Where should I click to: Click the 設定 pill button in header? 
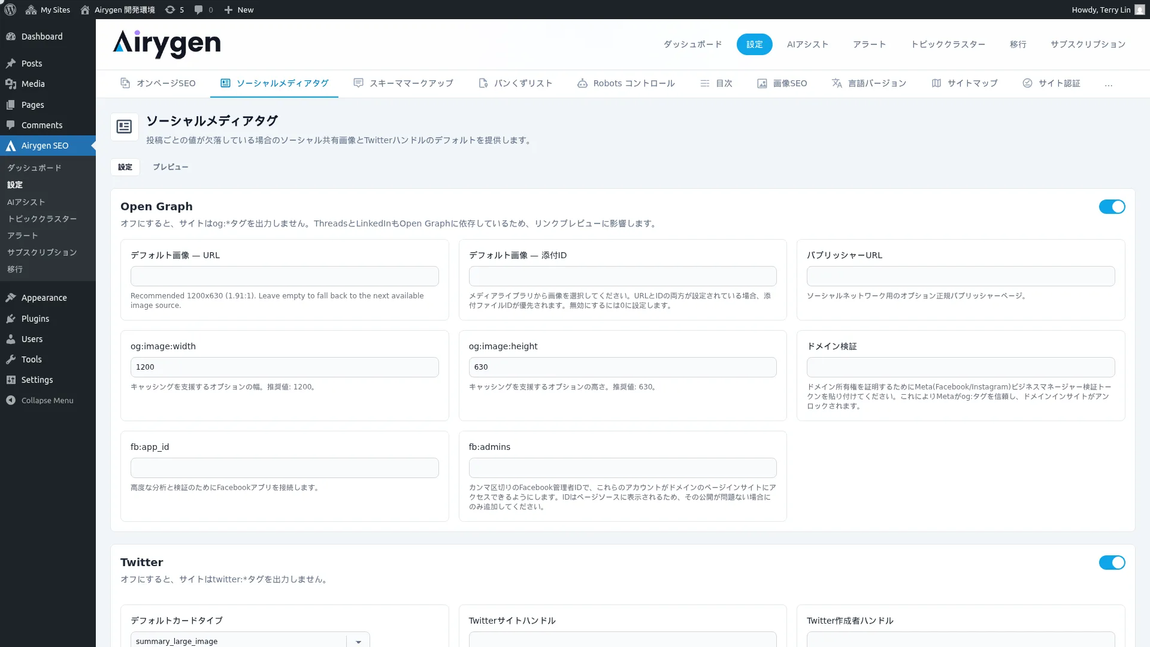[x=754, y=44]
